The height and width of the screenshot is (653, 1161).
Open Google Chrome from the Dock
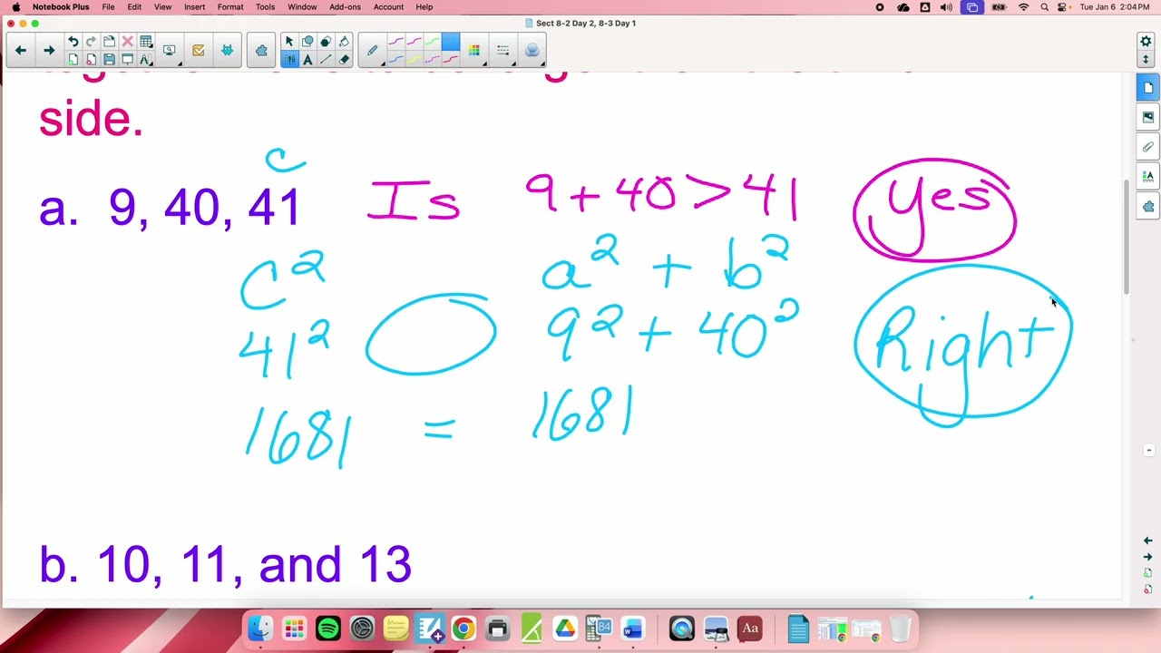tap(463, 628)
